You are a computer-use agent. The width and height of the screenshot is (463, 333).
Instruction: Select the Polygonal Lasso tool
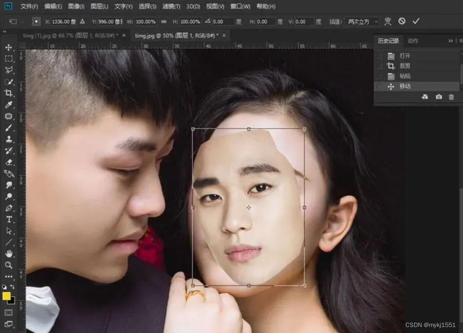point(9,70)
